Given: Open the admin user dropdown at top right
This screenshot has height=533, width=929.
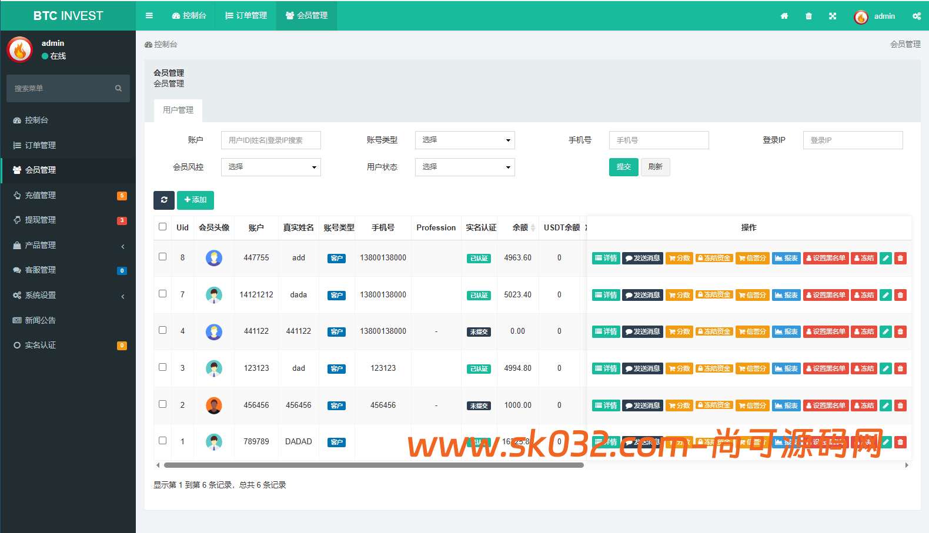Looking at the screenshot, I should 875,16.
